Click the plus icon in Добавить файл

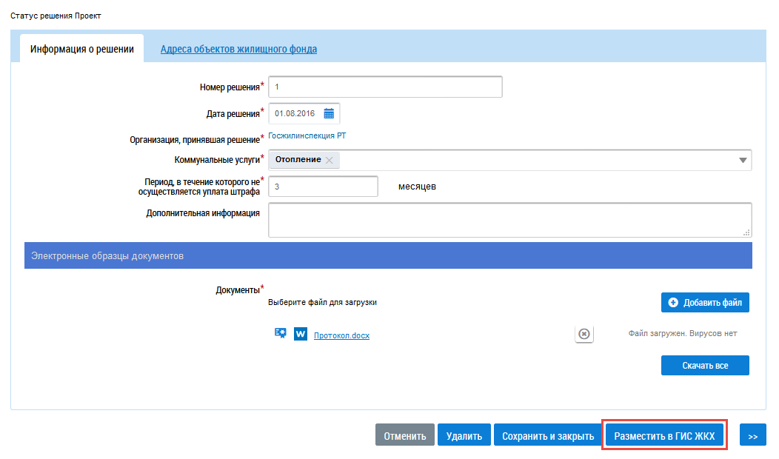(x=673, y=303)
